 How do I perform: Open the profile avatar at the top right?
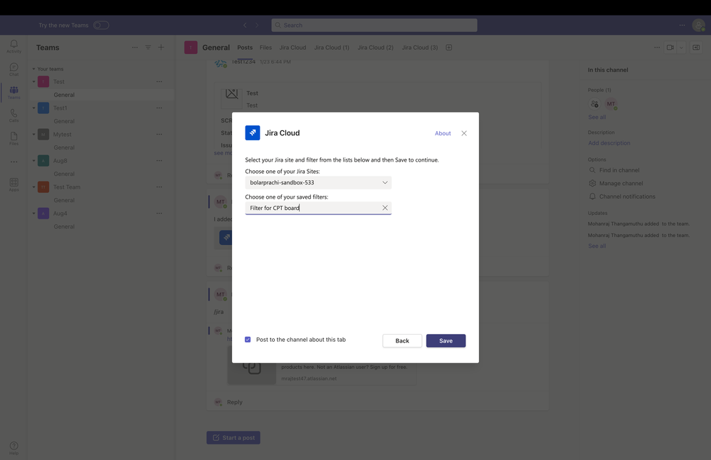[x=699, y=25]
